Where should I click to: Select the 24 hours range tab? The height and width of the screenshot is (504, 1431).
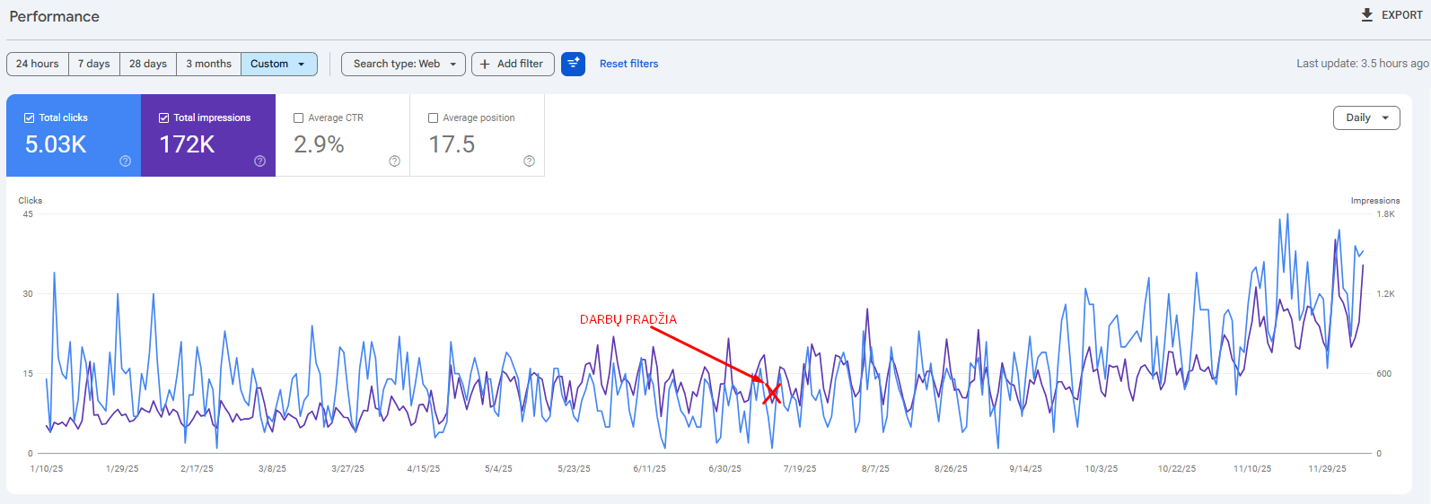(38, 64)
